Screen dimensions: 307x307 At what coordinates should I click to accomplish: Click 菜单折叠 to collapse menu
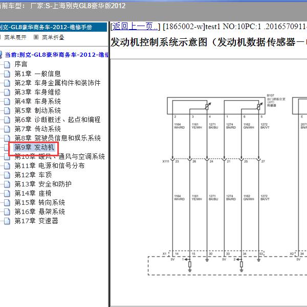(x=53, y=37)
